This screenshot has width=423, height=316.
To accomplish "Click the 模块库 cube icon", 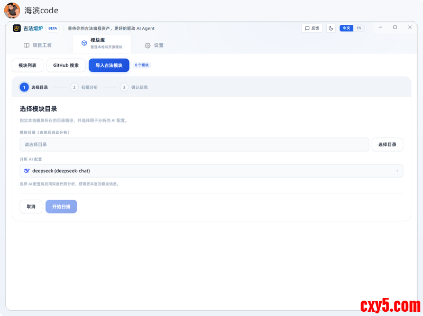I will click(84, 43).
